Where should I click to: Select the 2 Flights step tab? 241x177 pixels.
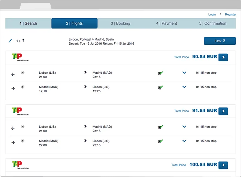[74, 23]
